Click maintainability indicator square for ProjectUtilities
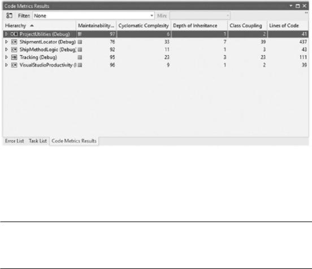Screen dimensions: 312x269 pyautogui.click(x=80, y=34)
